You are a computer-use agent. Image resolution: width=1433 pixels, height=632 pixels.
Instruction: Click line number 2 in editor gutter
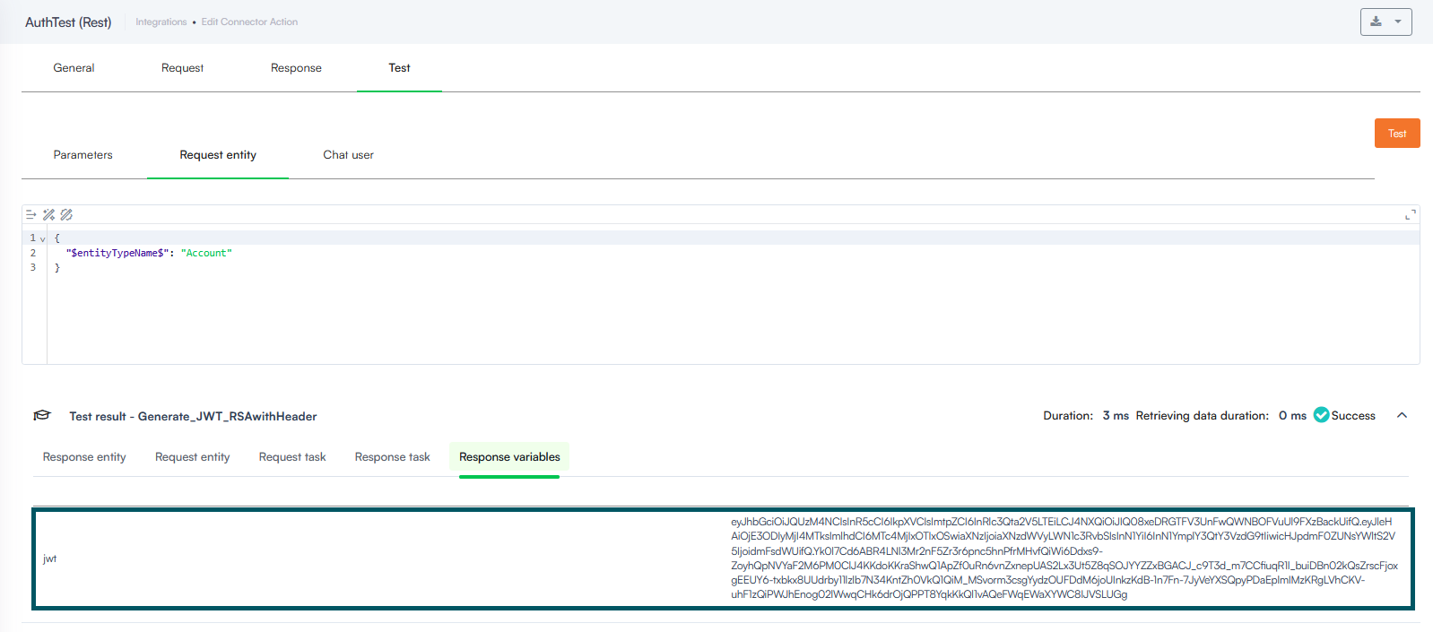[33, 253]
